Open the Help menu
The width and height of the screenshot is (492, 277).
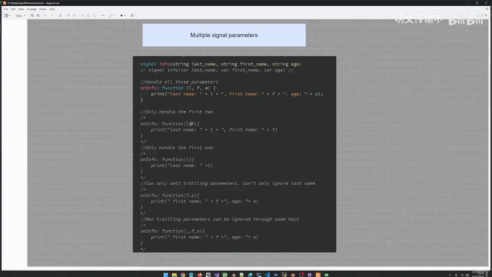pos(52,9)
